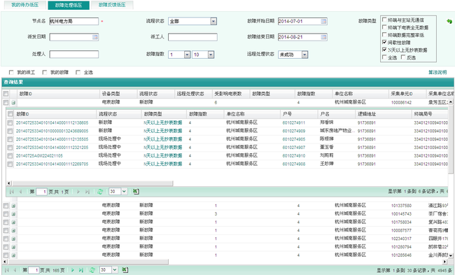Click the 节点名 input field

tap(74, 21)
